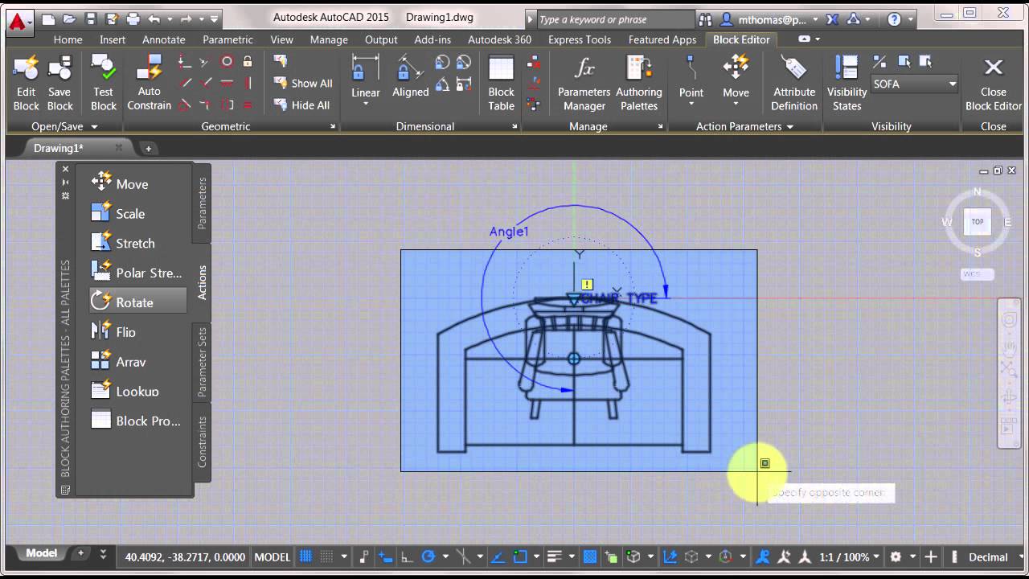Open the Parametric ribbon tab
The image size is (1029, 579).
(x=228, y=39)
